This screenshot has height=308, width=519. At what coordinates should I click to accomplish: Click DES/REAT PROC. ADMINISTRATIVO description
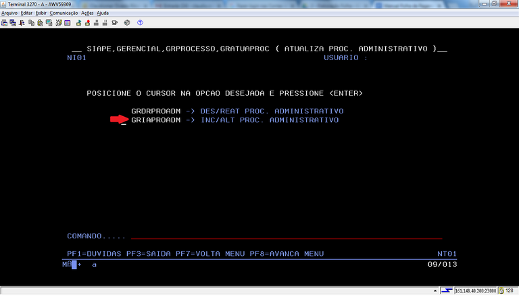[272, 111]
